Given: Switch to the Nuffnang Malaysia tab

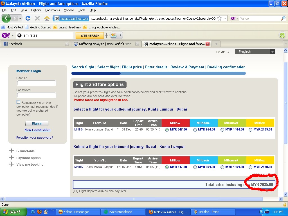Looking at the screenshot, I should pyautogui.click(x=106, y=44).
